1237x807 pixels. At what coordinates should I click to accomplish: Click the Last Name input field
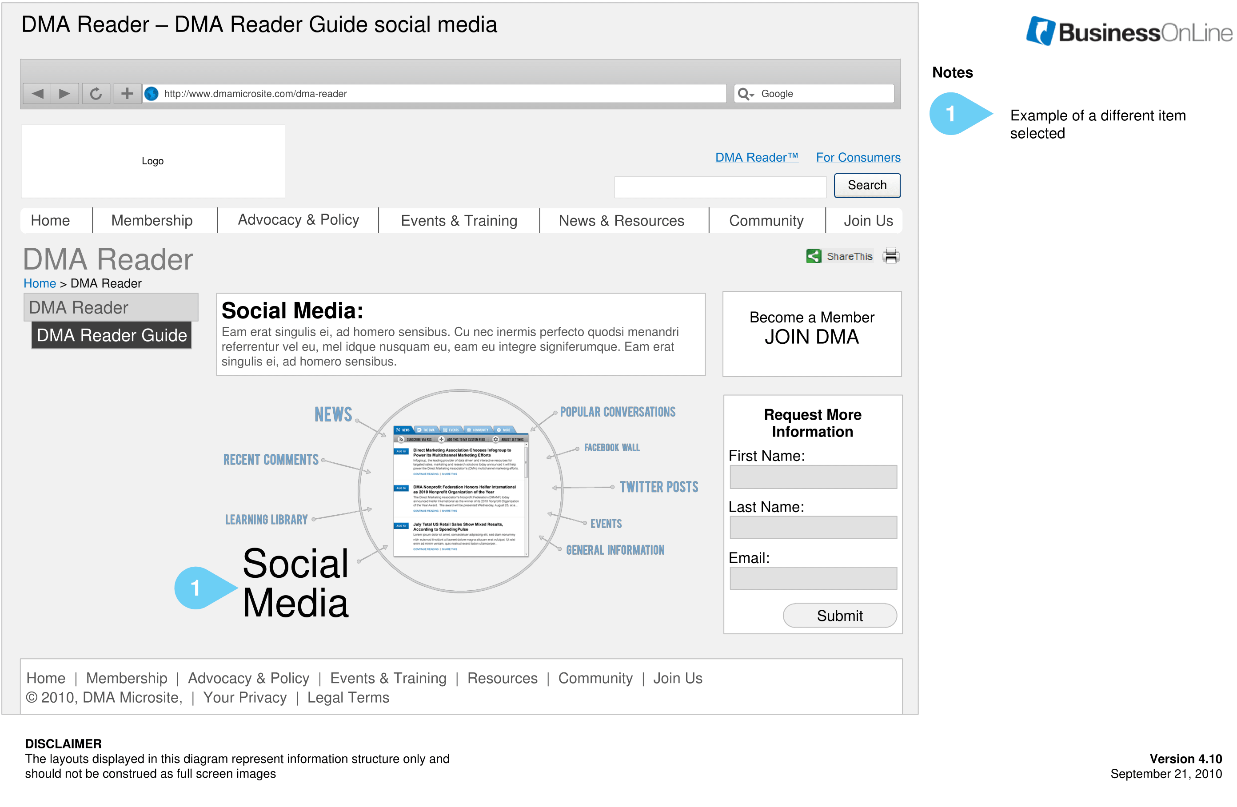point(813,527)
